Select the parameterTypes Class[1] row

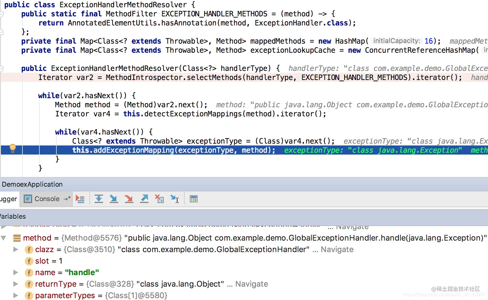point(244,296)
